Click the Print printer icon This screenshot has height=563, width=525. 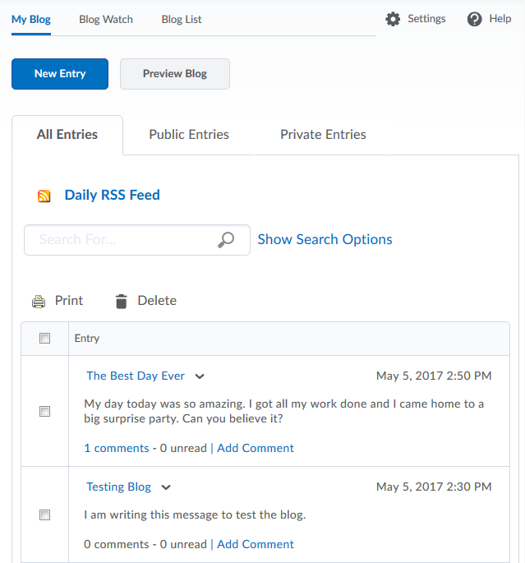[39, 301]
